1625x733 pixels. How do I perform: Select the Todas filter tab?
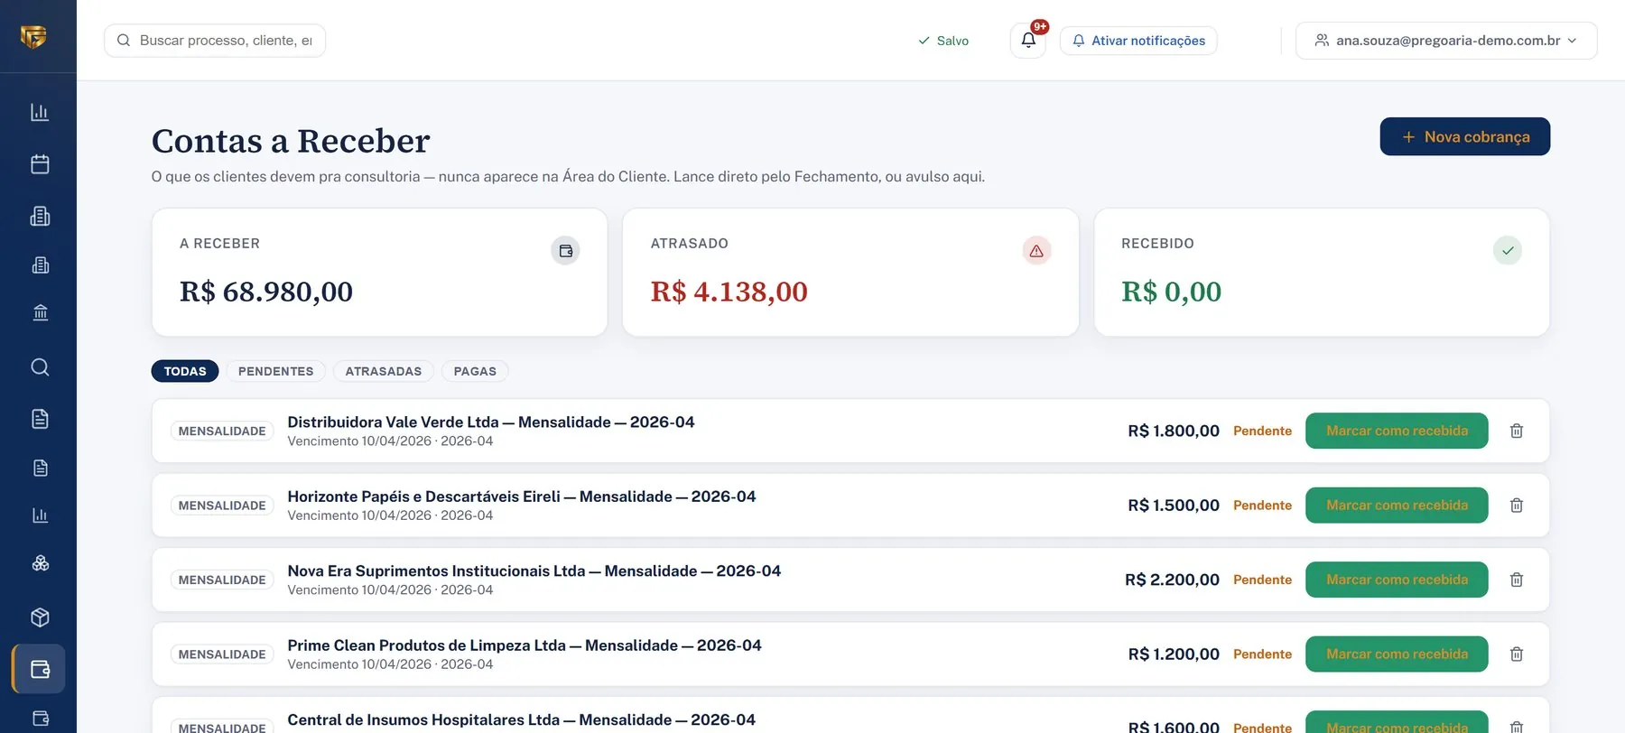click(185, 371)
